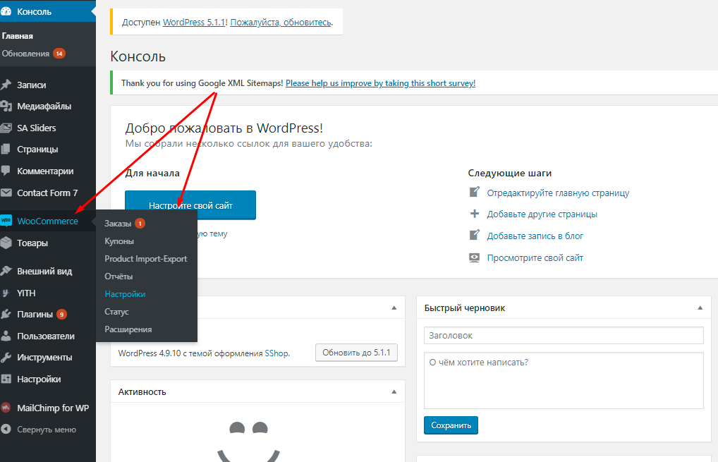Screen dimensions: 718x462
Task: Open Отчёты in WooCommerce submenu
Action: (x=118, y=276)
